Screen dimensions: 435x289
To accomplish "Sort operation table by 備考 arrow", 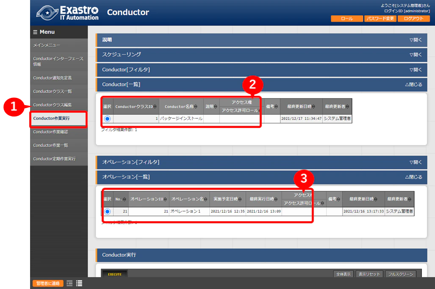I will coord(338,199).
